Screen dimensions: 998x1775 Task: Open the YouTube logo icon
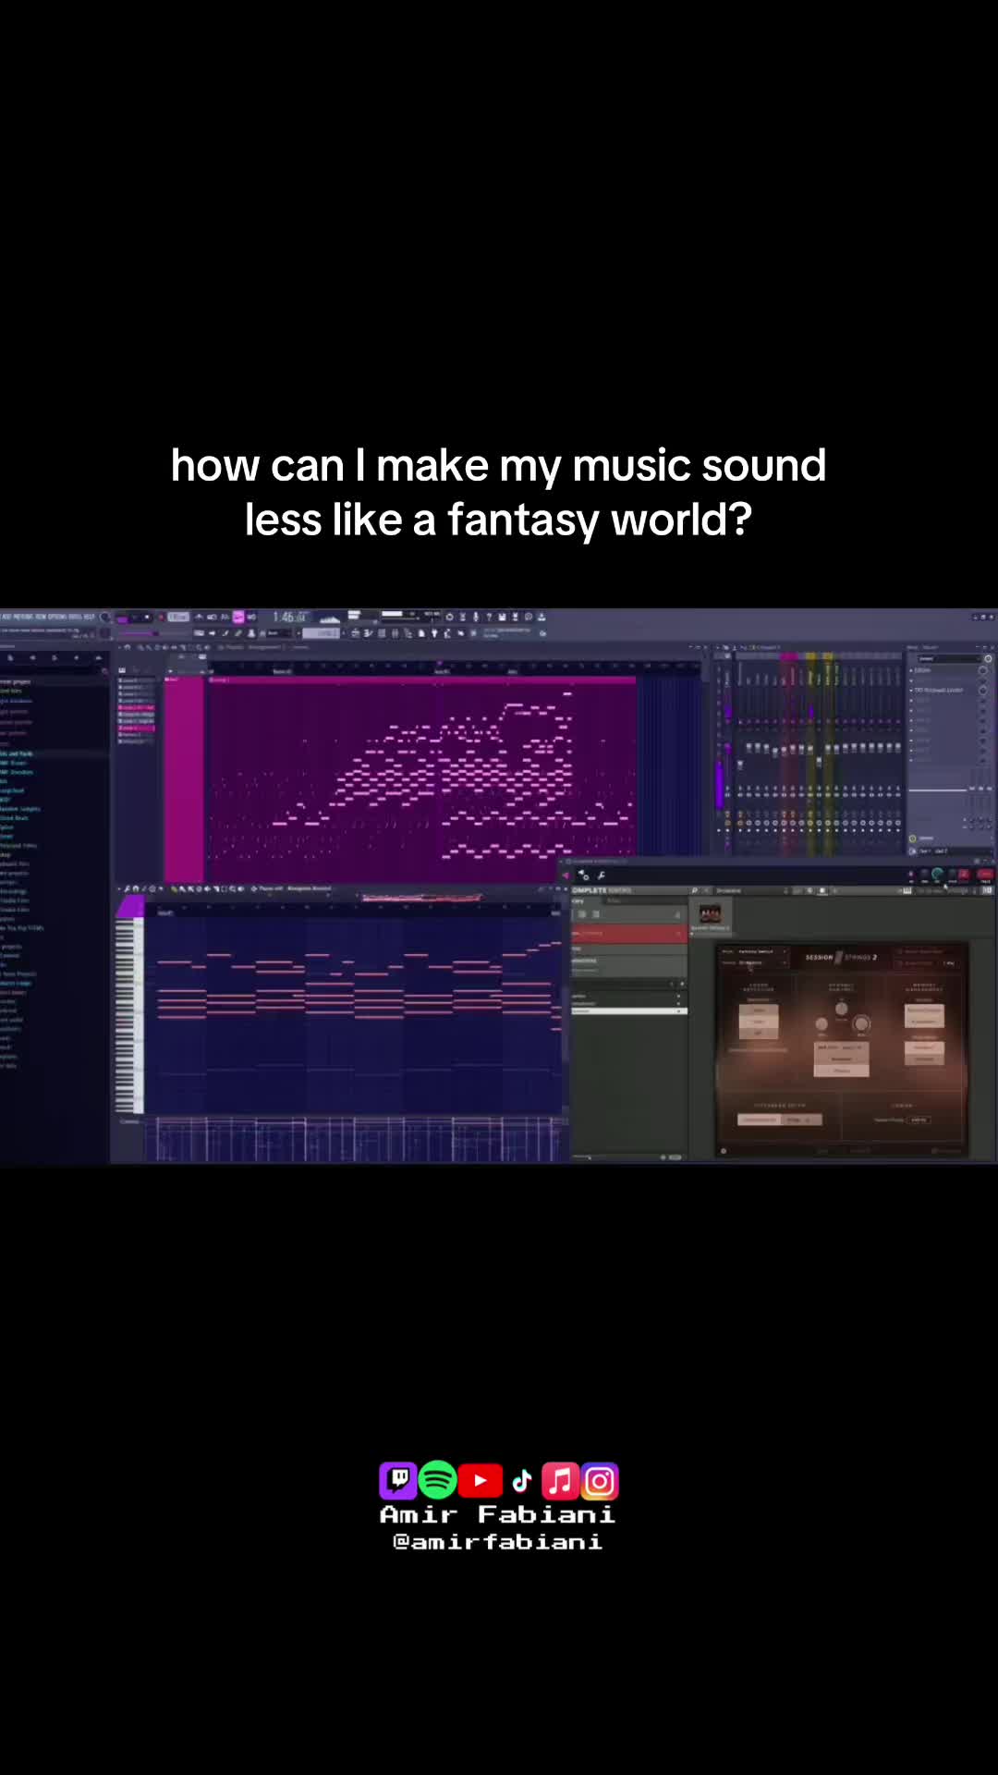481,1480
